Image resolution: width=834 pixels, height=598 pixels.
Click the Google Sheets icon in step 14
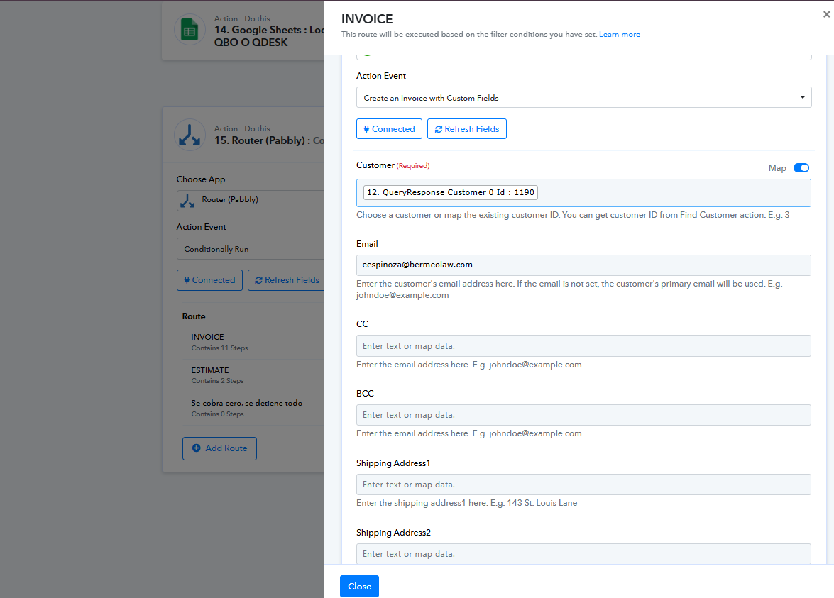pos(190,30)
